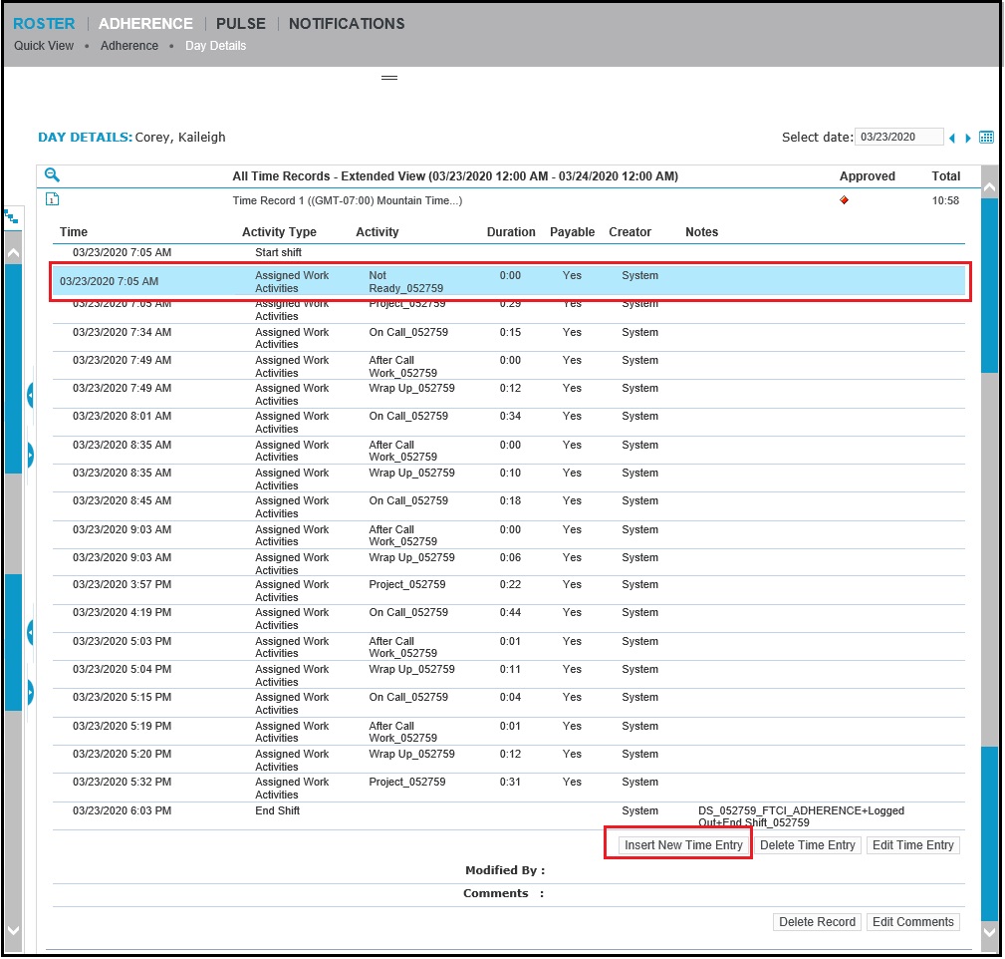
Task: Select the 5:15 PM On Call row
Action: coord(508,703)
